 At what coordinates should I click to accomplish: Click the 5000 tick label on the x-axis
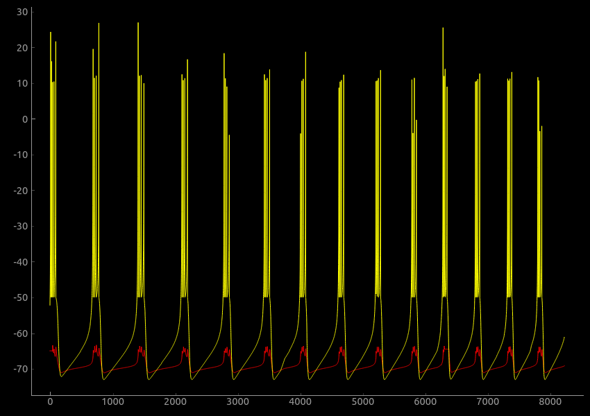pyautogui.click(x=362, y=401)
